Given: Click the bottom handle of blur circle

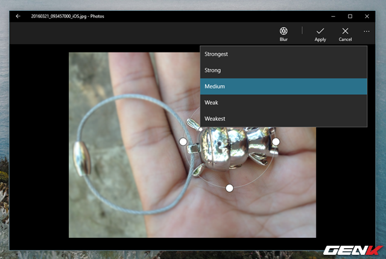Looking at the screenshot, I should (229, 188).
